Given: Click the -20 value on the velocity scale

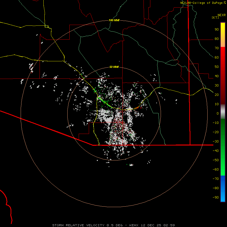Looking at the screenshot, I should 216,132.
